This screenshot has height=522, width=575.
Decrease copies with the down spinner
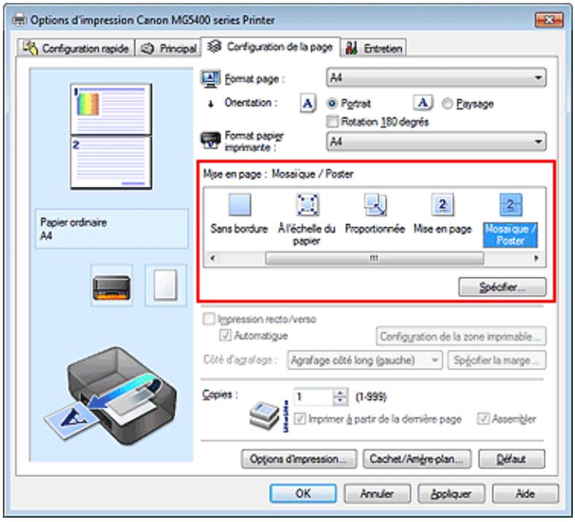point(340,402)
